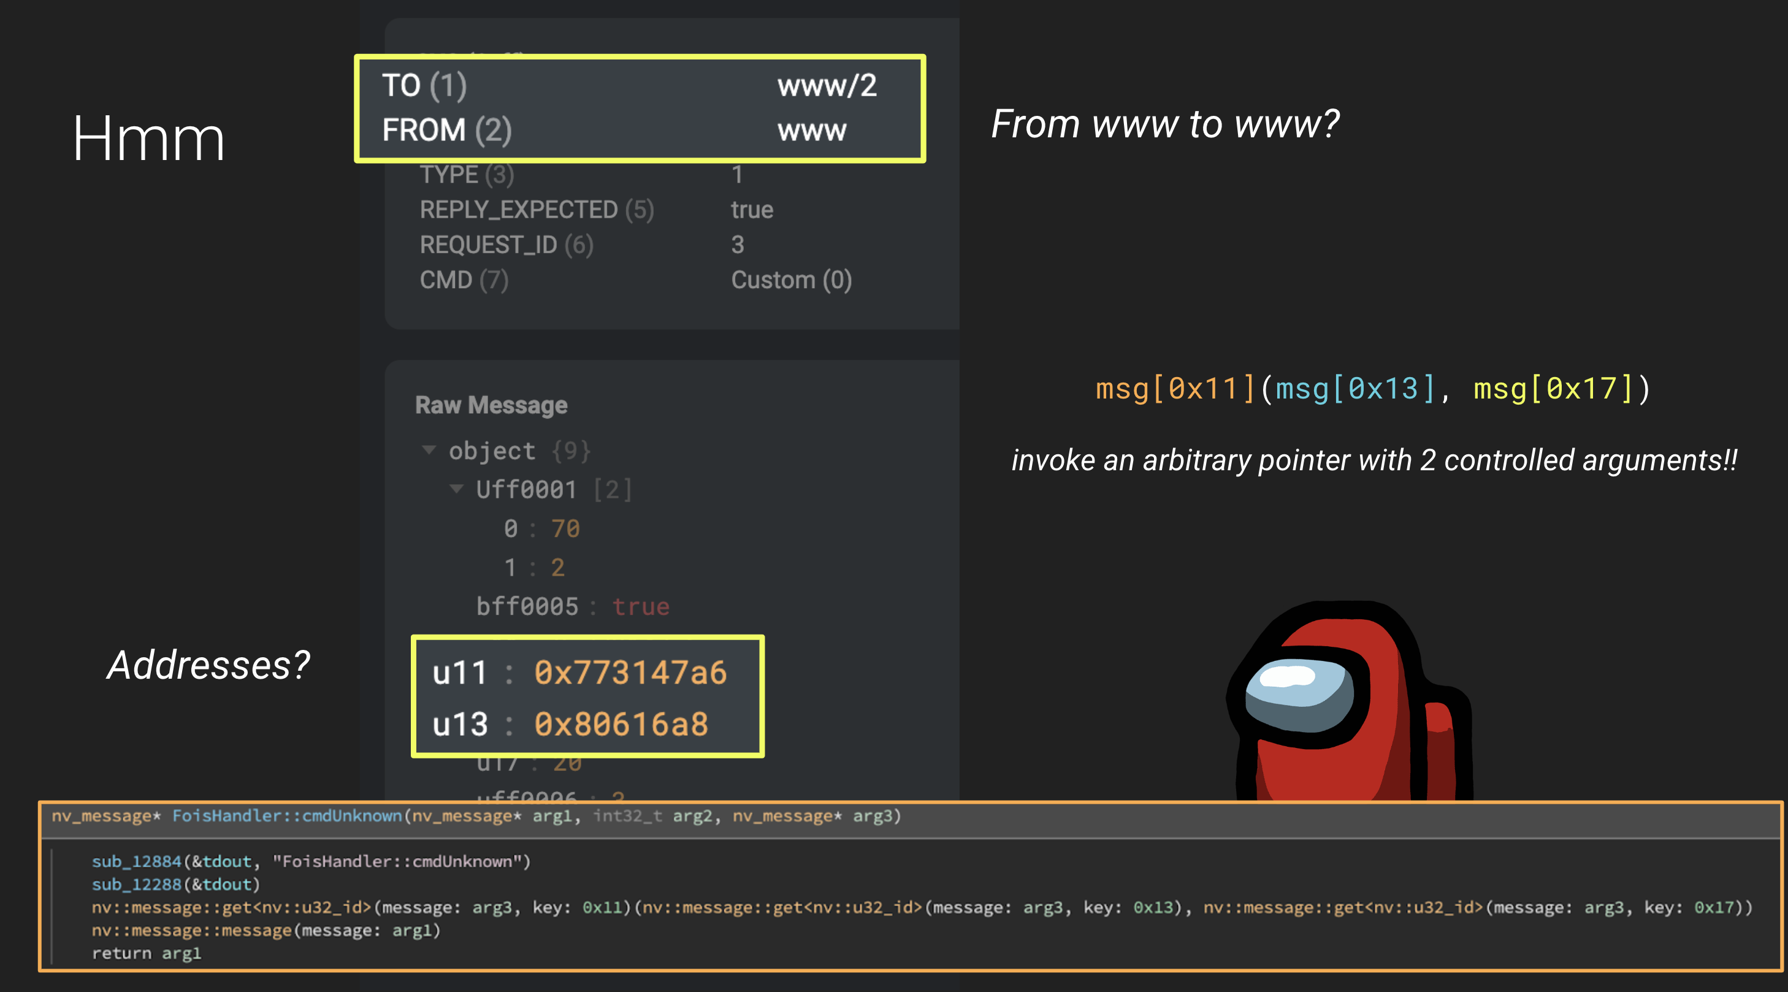Click the CMD (7) Custom (0) value

[x=790, y=280]
